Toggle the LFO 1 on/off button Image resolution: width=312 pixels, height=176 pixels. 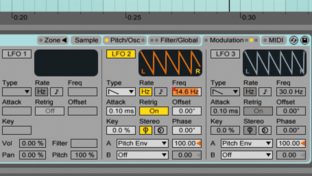pos(17,54)
